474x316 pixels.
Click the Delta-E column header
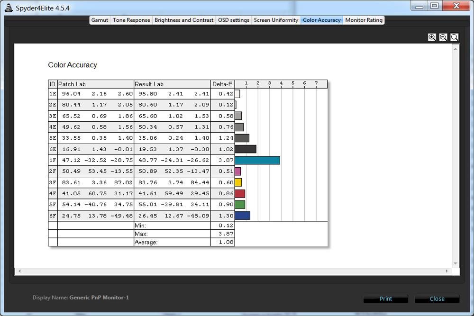222,84
